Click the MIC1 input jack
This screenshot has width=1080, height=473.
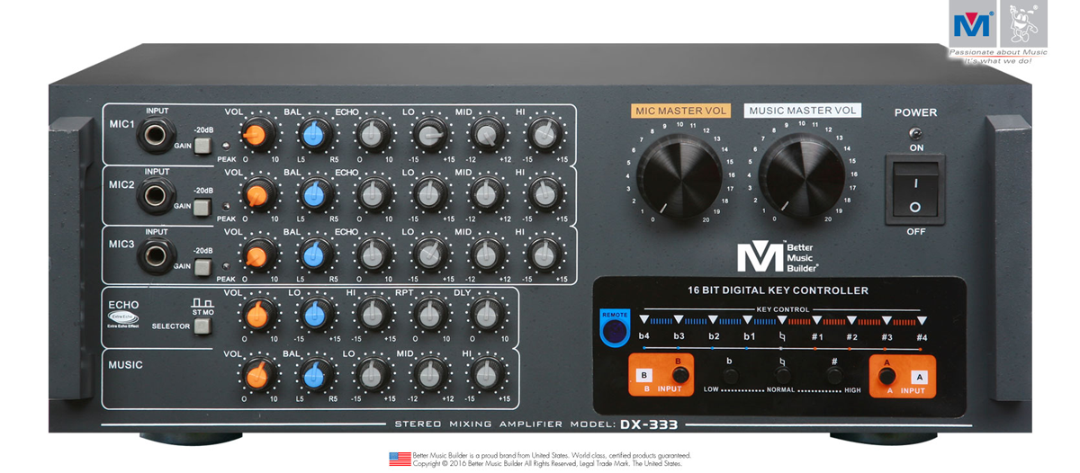157,137
